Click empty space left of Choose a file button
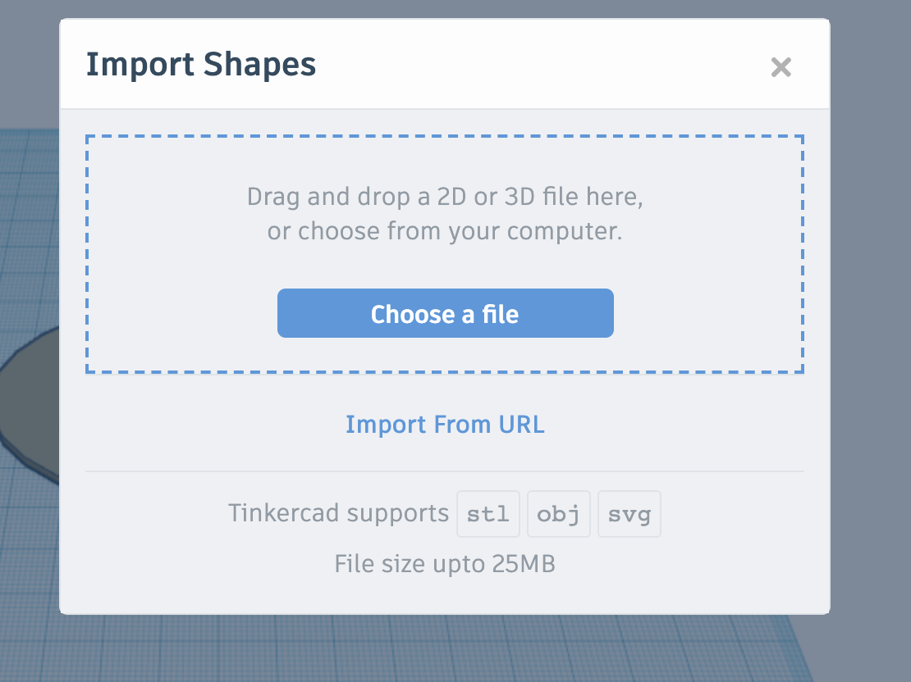This screenshot has width=911, height=682. [x=181, y=313]
